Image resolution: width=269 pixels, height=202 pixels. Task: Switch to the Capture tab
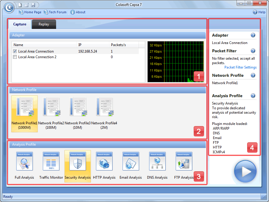[x=20, y=24]
